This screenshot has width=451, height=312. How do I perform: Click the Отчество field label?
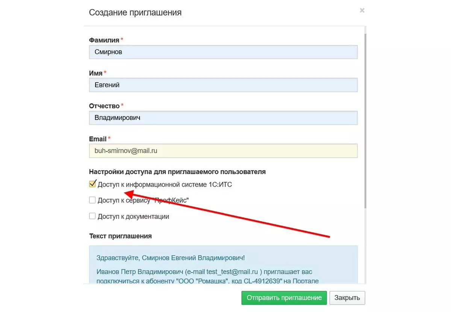click(x=104, y=106)
